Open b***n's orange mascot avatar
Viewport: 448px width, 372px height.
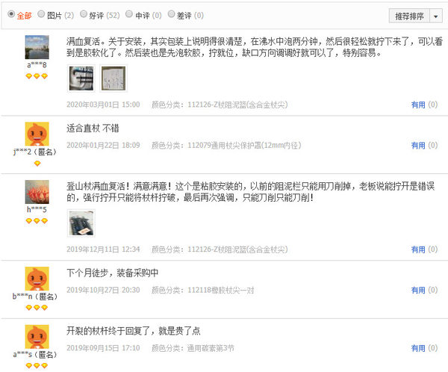coord(37,279)
